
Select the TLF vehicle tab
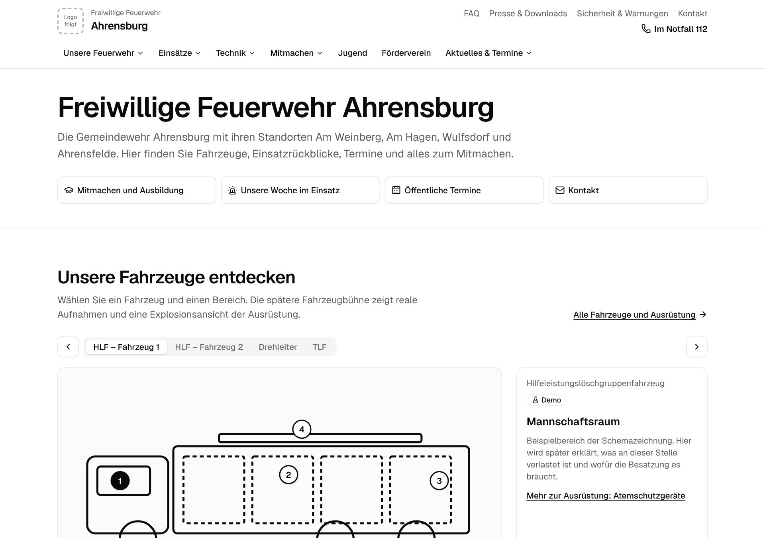pos(320,347)
